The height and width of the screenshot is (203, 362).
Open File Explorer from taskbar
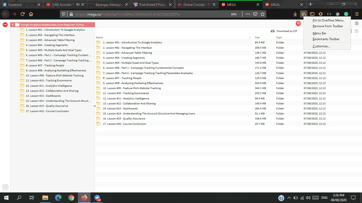pos(45,198)
